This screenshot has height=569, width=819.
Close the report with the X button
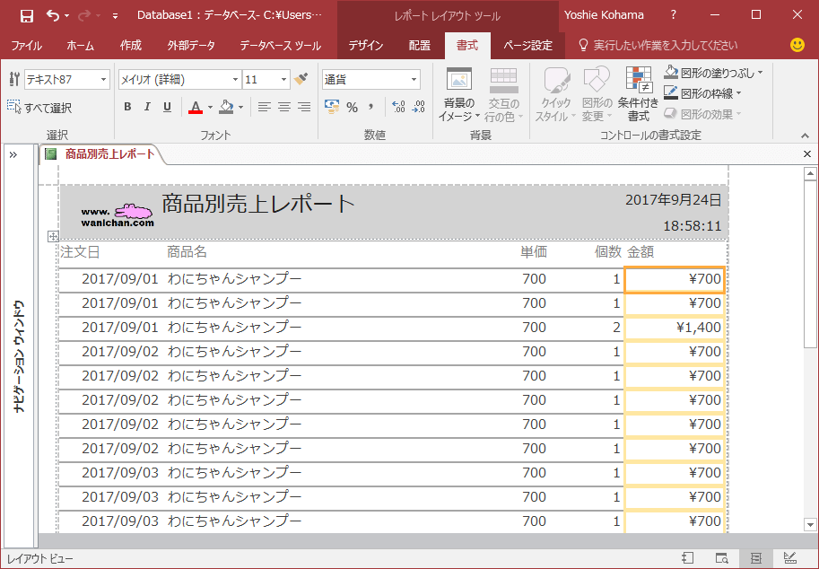[807, 154]
